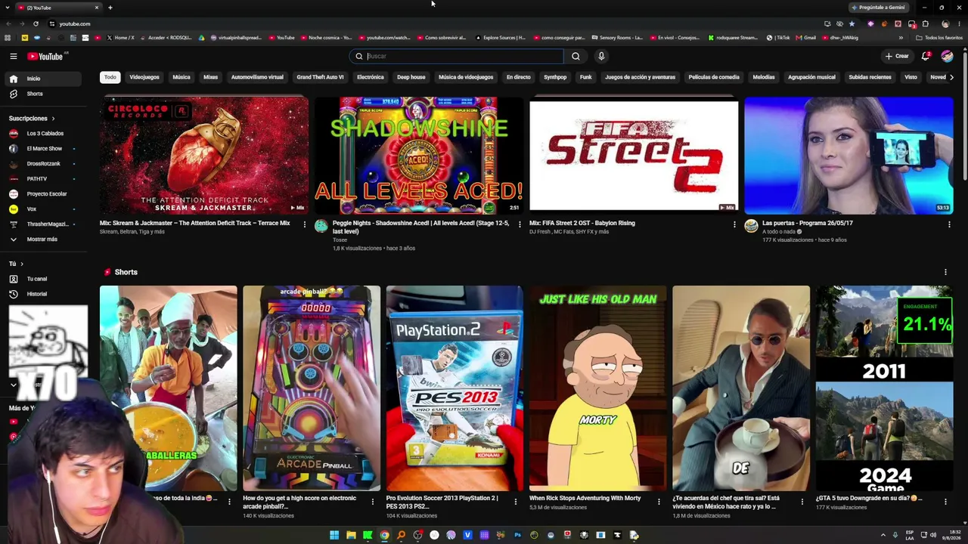
Task: Open the Peggle Nights channel avatar
Action: [321, 226]
